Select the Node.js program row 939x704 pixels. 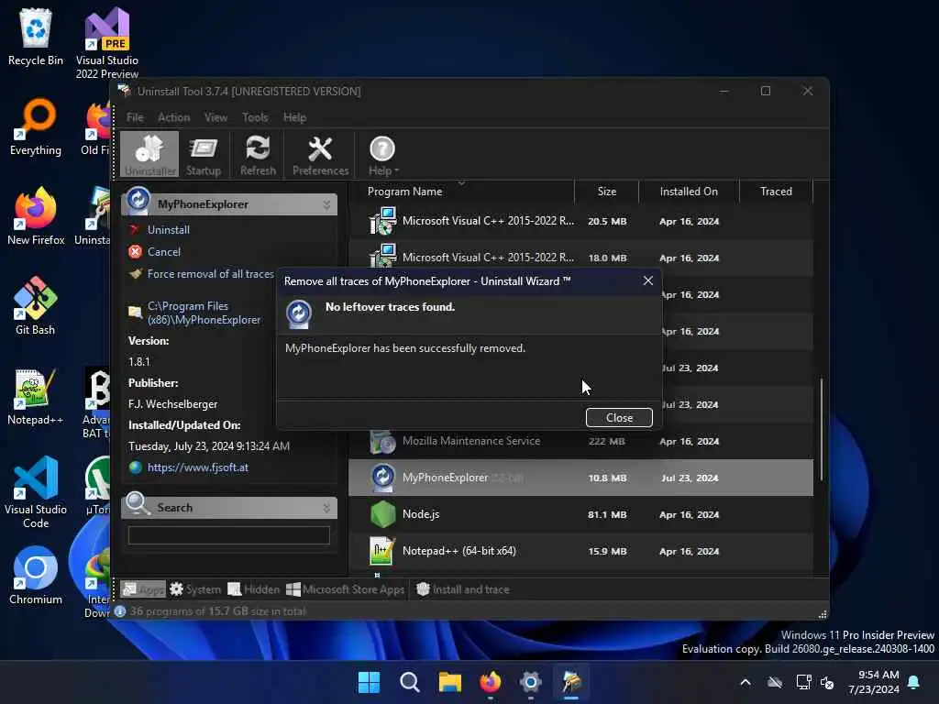[580, 514]
